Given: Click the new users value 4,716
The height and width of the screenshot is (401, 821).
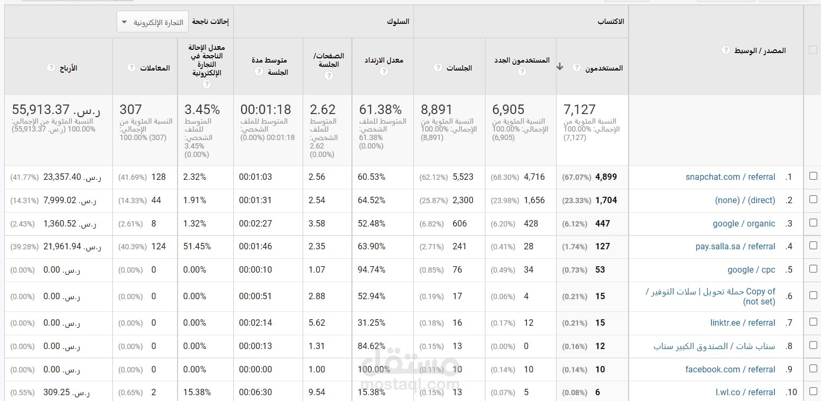Looking at the screenshot, I should click(534, 177).
